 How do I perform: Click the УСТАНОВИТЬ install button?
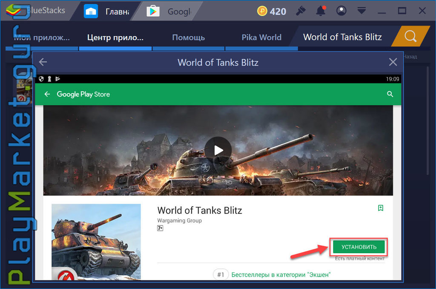359,247
